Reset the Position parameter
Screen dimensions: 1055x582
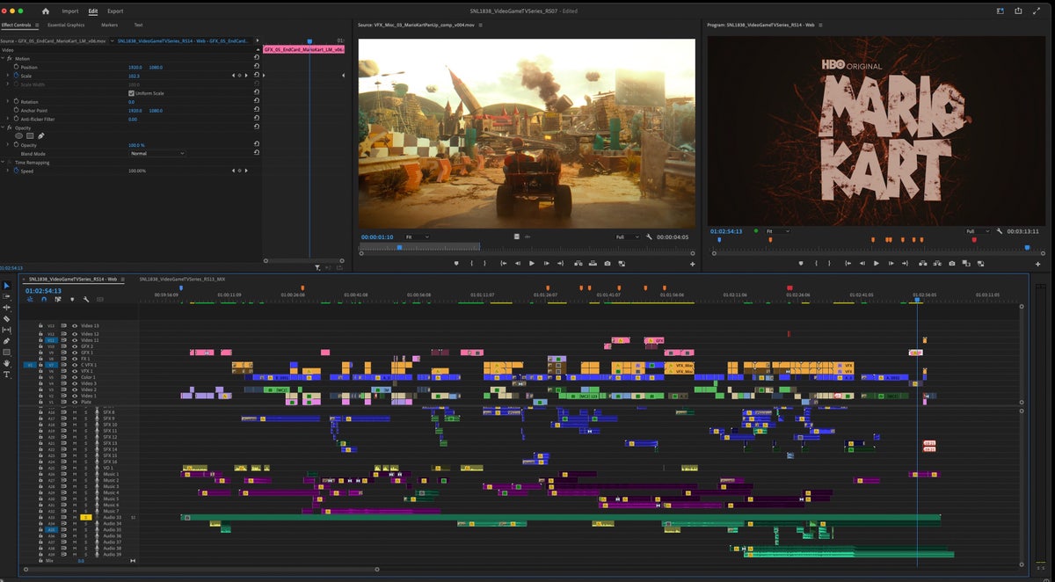[x=256, y=67]
